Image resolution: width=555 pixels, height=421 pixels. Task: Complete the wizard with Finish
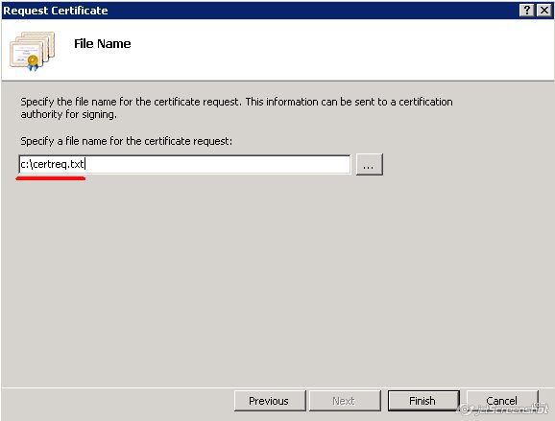pyautogui.click(x=423, y=401)
